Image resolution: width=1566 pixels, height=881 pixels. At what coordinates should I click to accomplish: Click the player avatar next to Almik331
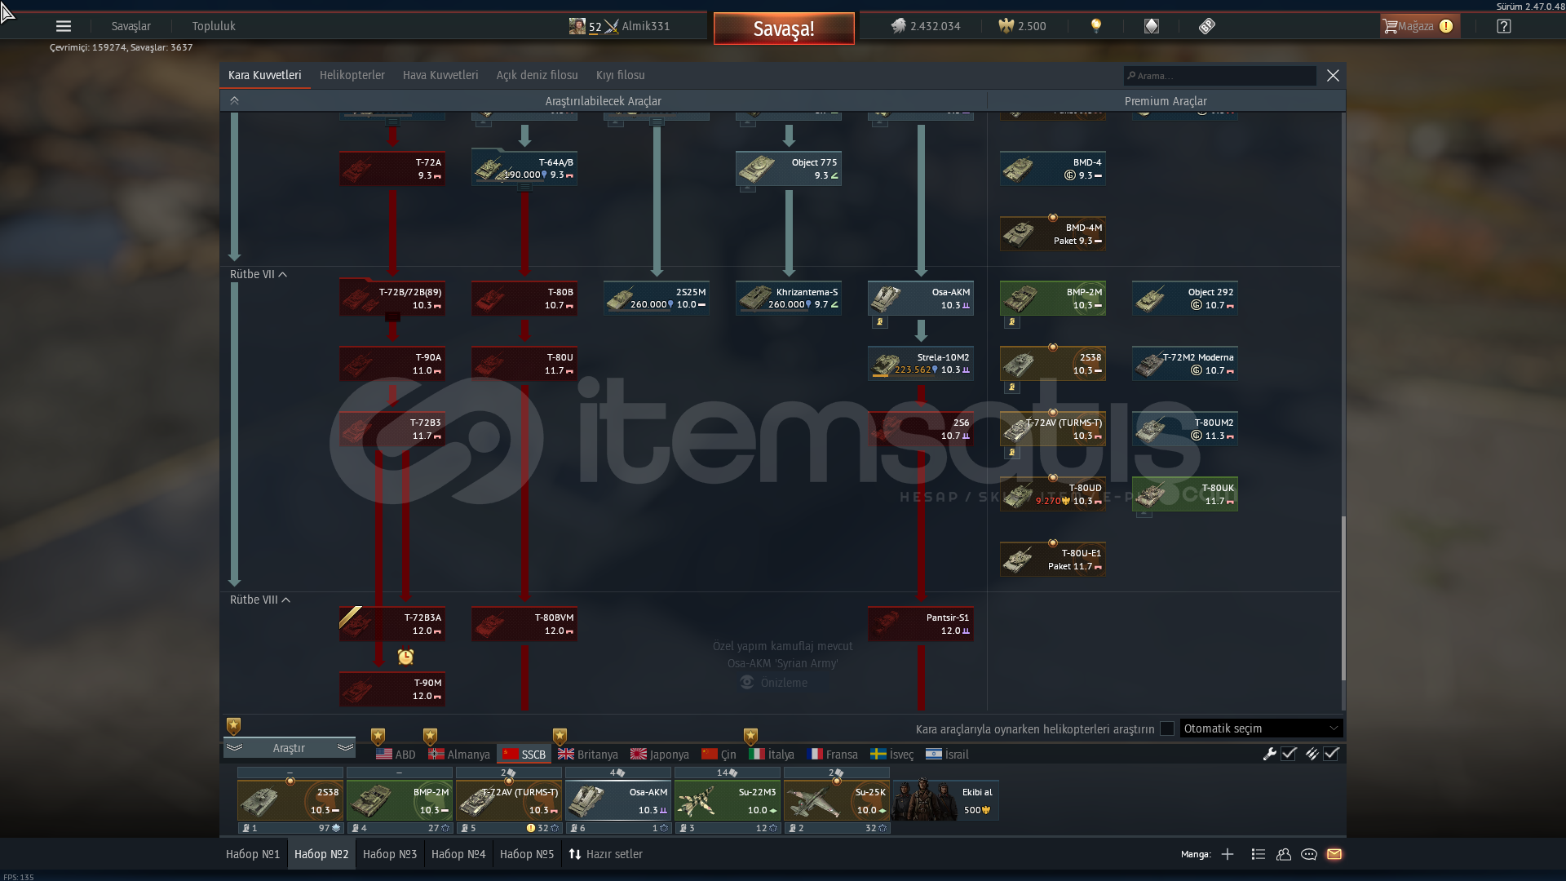(577, 26)
